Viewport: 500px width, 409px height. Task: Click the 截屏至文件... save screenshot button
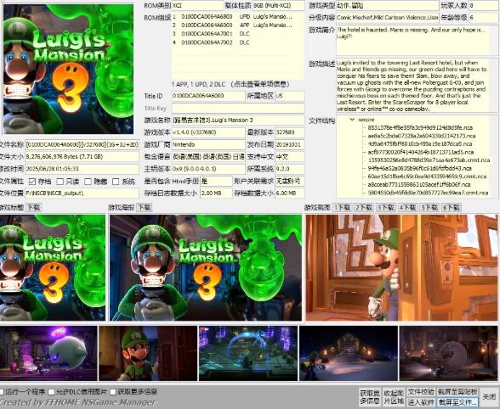click(x=457, y=402)
